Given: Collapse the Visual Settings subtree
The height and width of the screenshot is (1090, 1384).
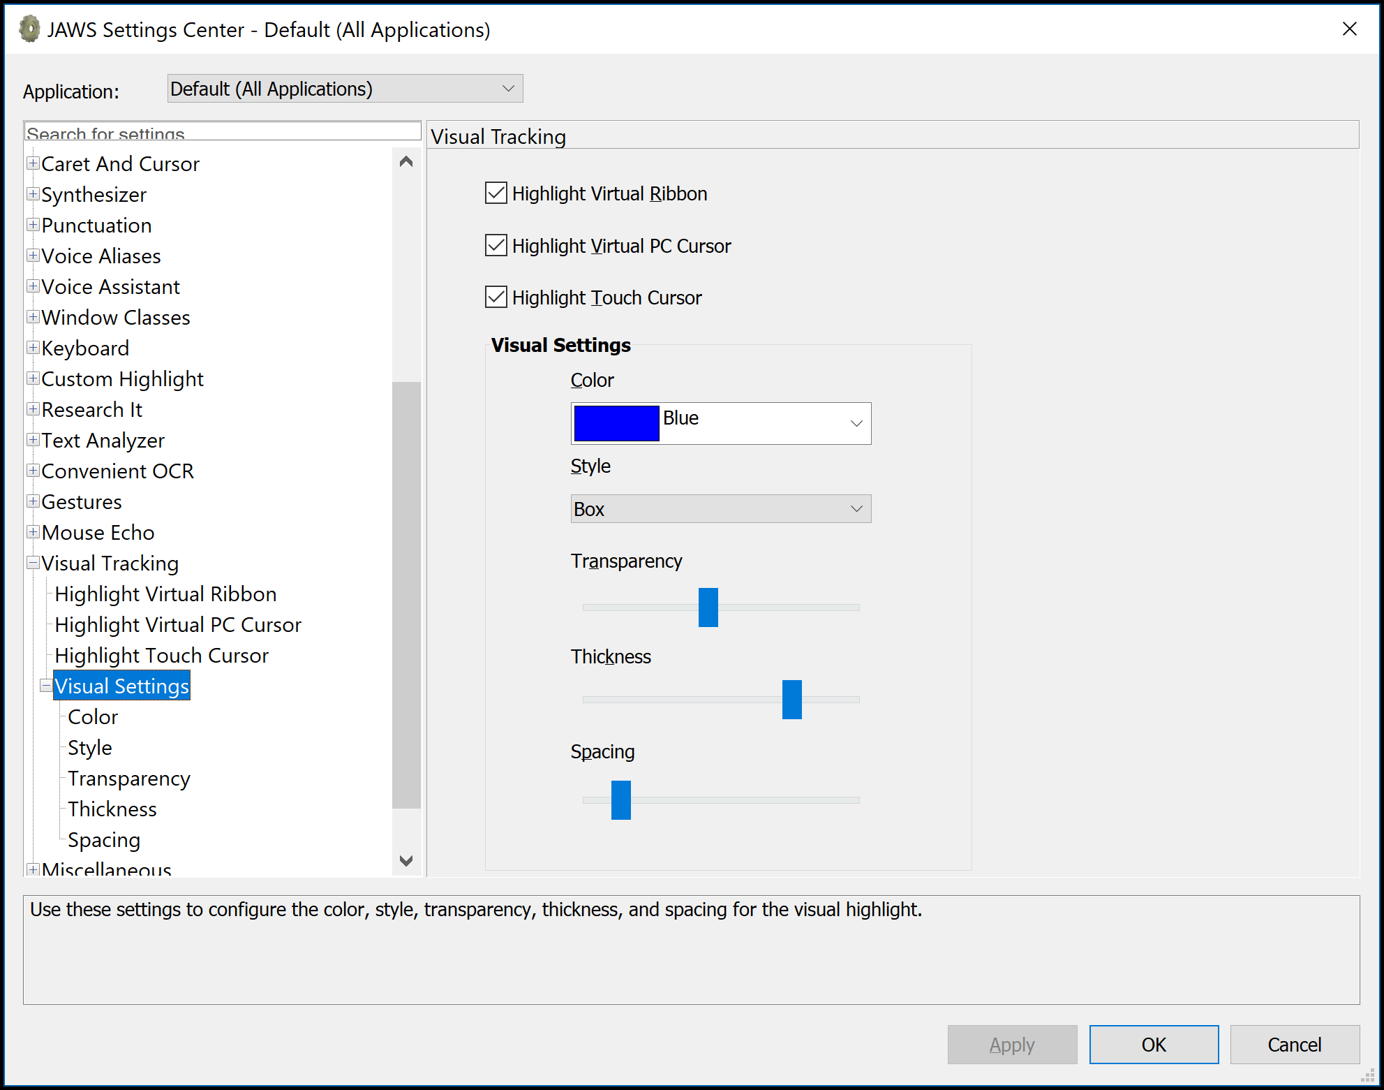Looking at the screenshot, I should (x=46, y=686).
